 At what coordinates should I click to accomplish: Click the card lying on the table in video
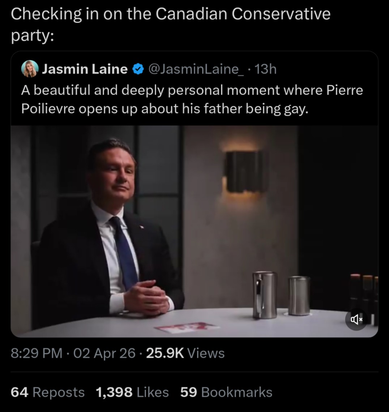(x=187, y=328)
